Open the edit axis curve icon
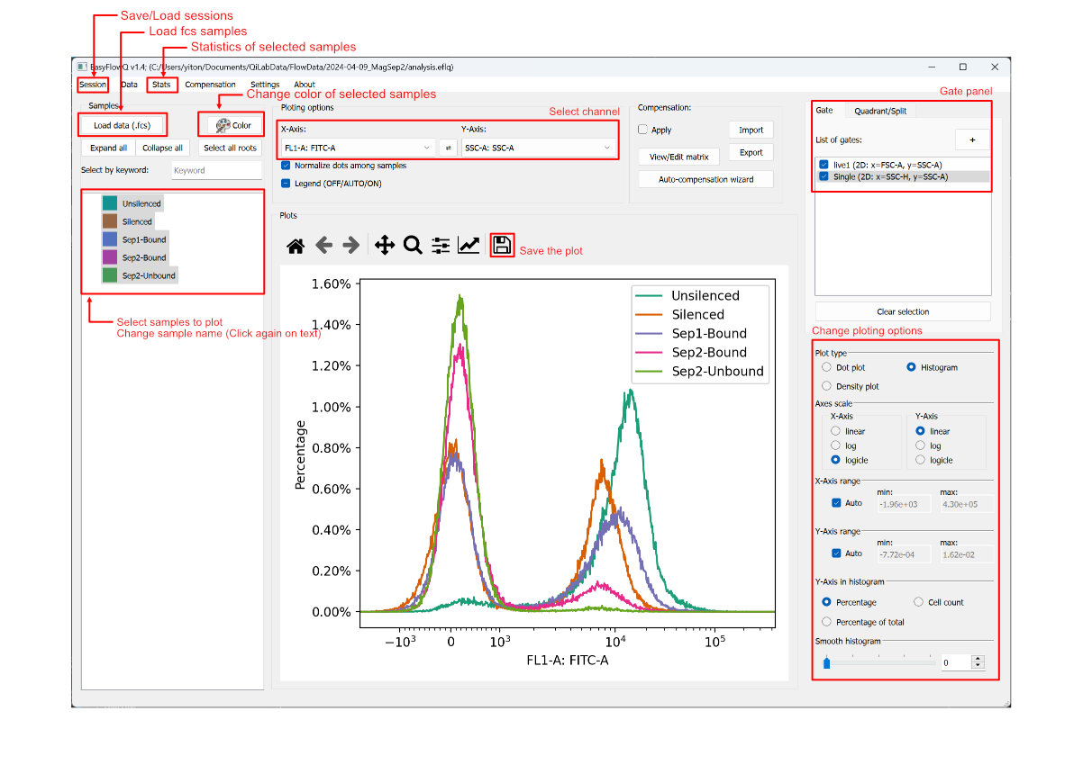 (x=469, y=245)
